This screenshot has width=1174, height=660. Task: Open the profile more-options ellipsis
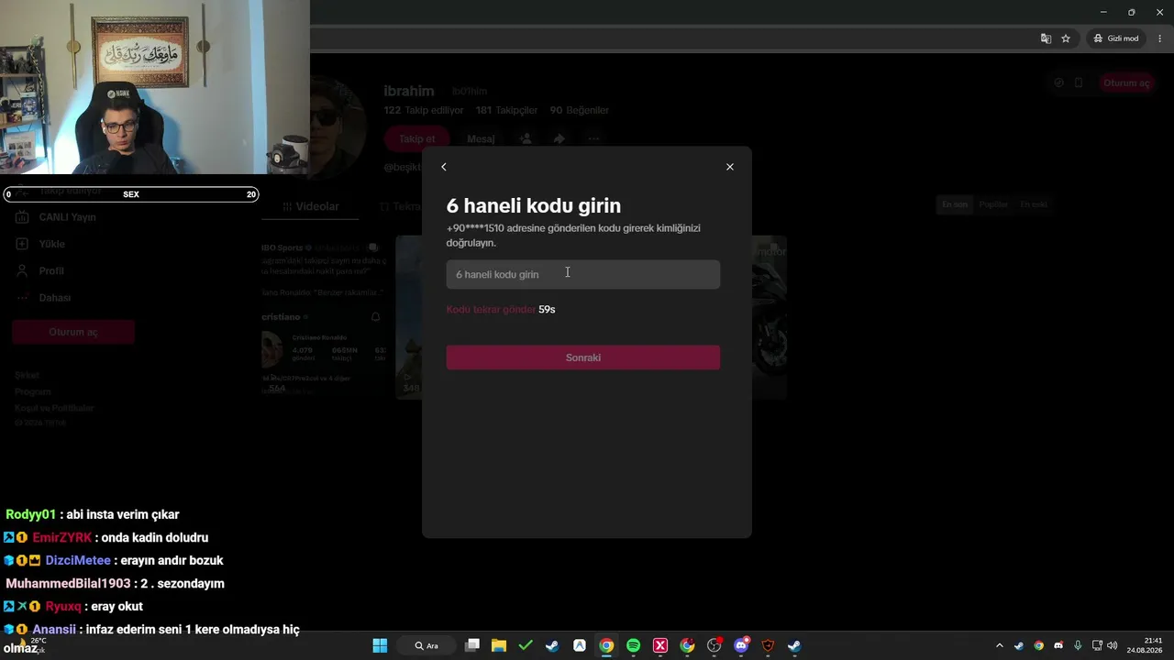click(x=593, y=138)
